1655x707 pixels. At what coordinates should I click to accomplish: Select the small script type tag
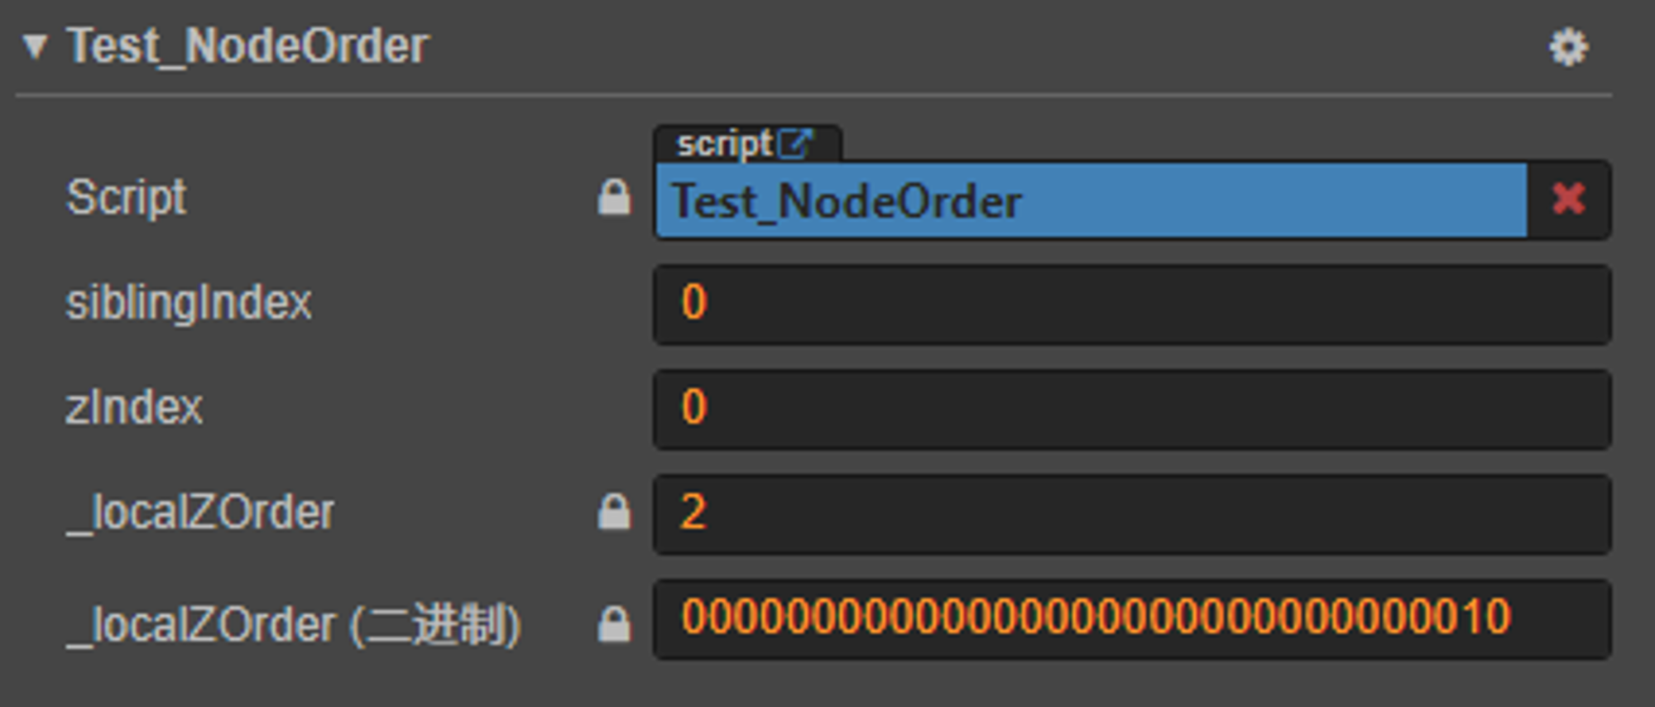[x=746, y=144]
